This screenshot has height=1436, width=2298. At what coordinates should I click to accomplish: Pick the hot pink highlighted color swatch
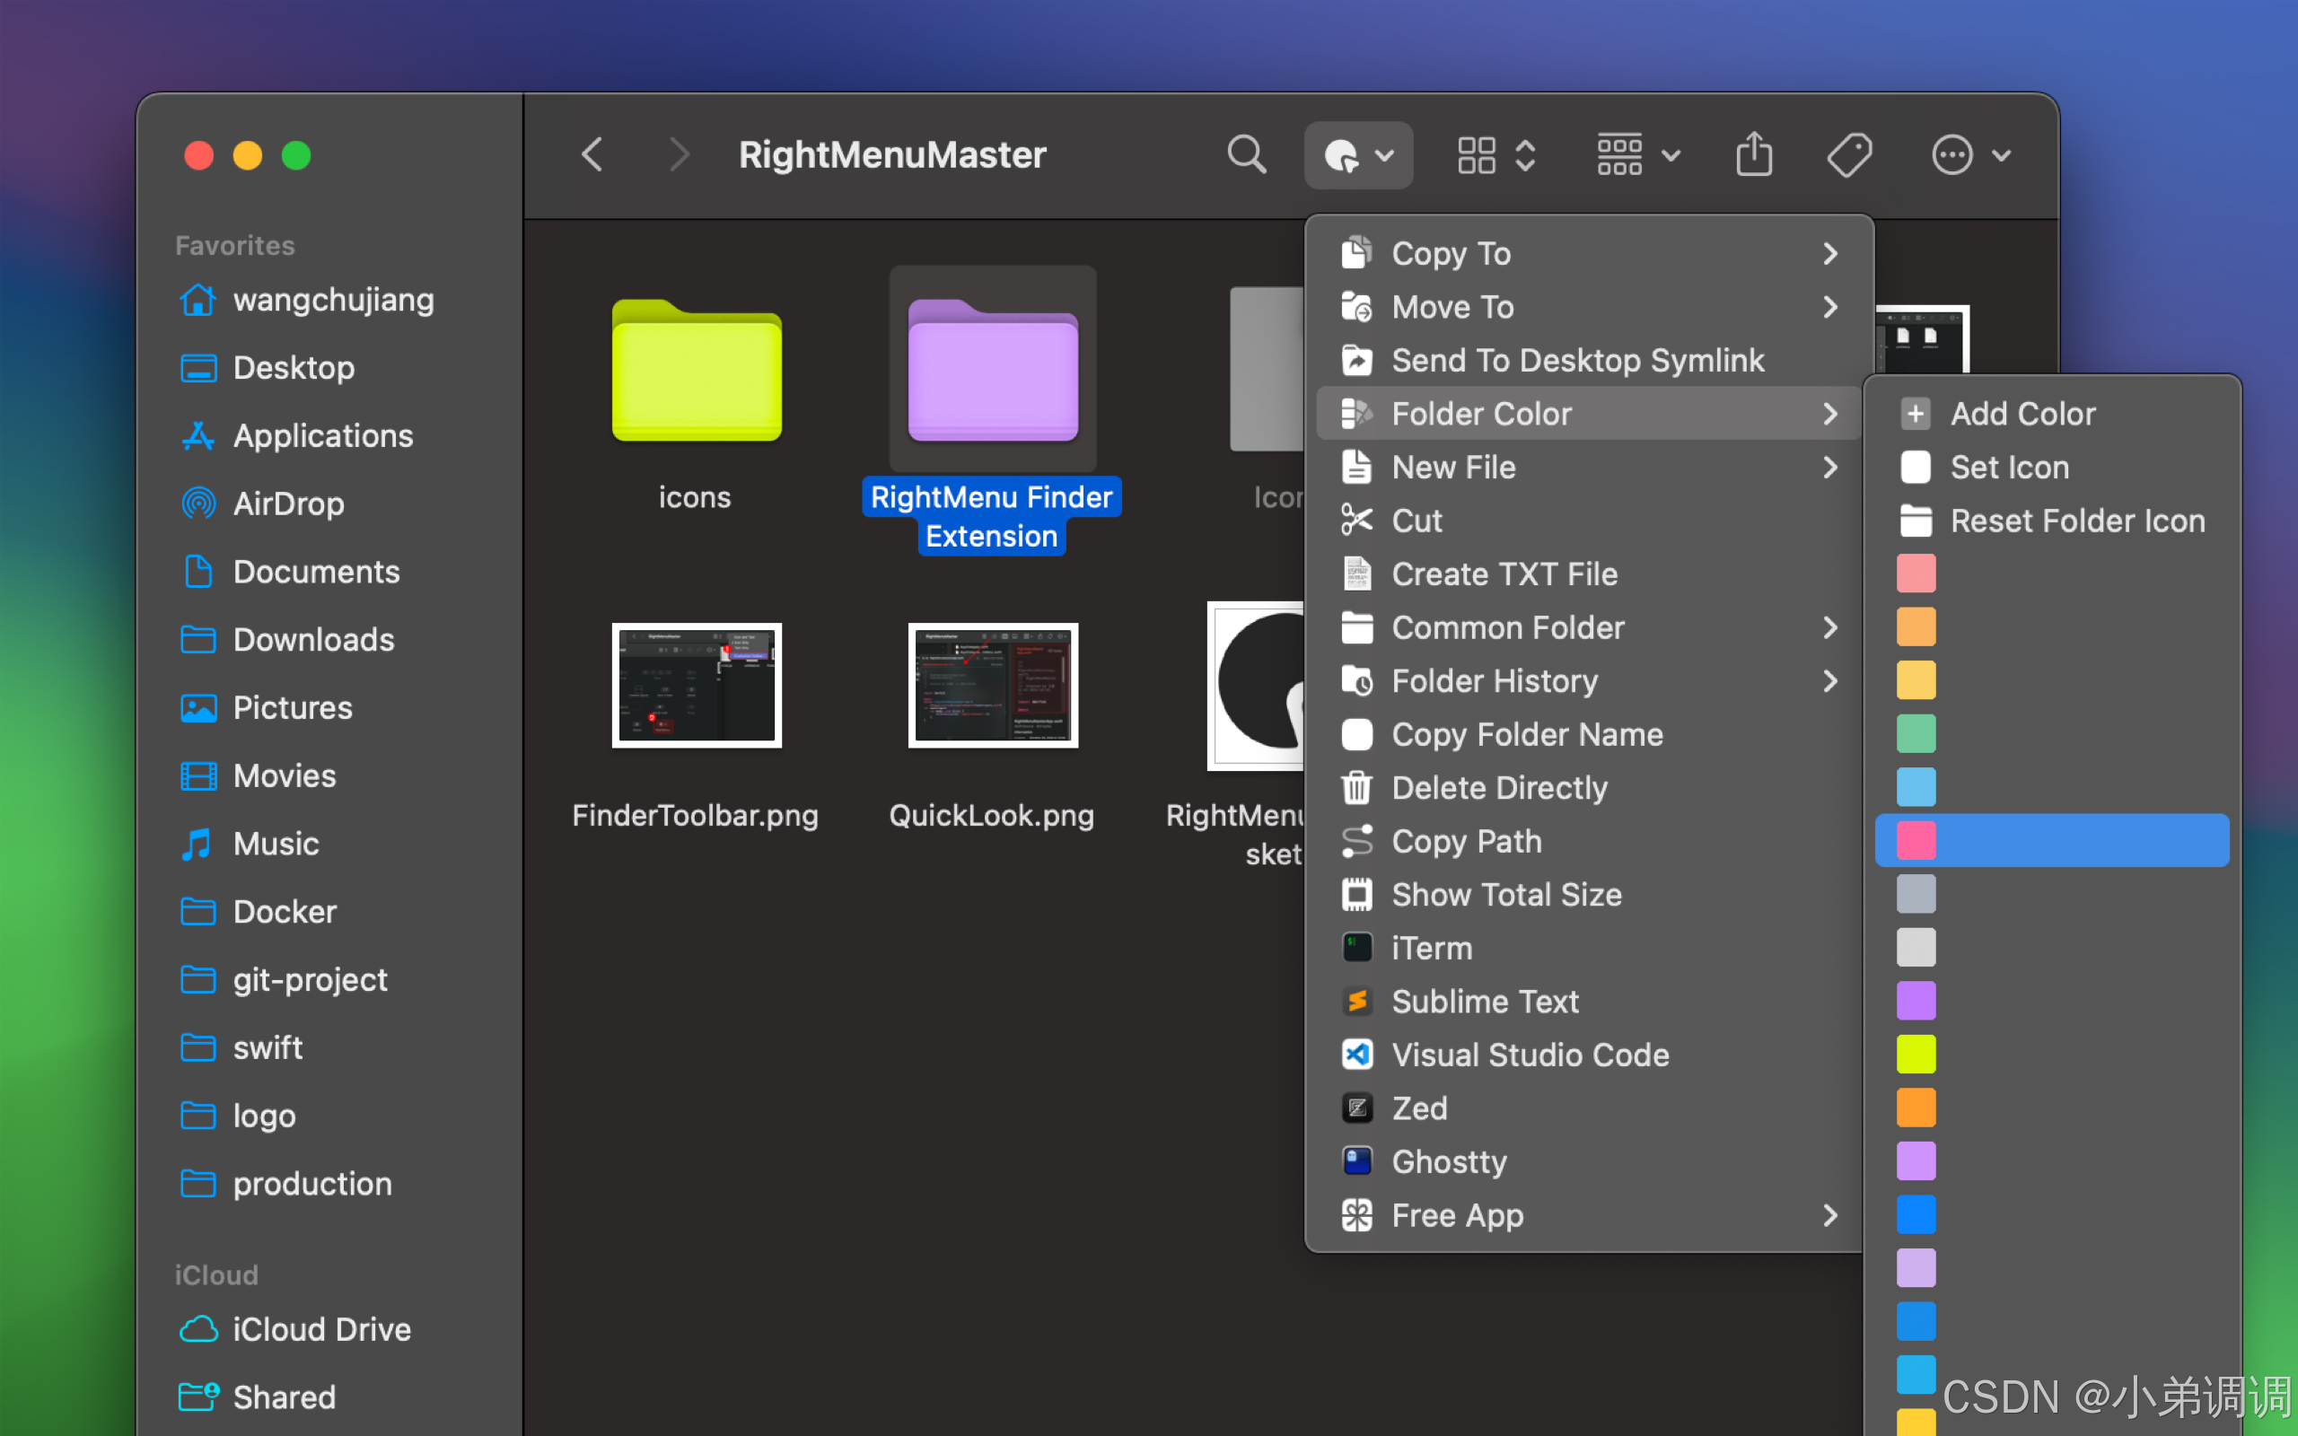(x=1916, y=841)
